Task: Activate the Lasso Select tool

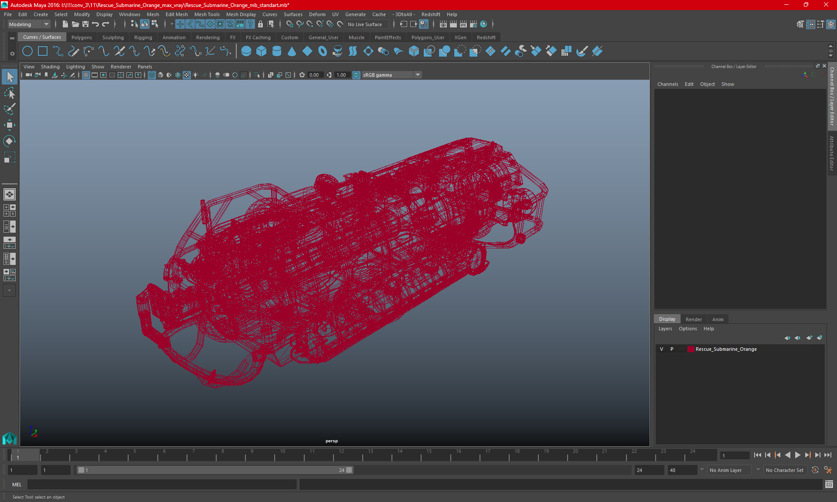Action: click(x=10, y=93)
